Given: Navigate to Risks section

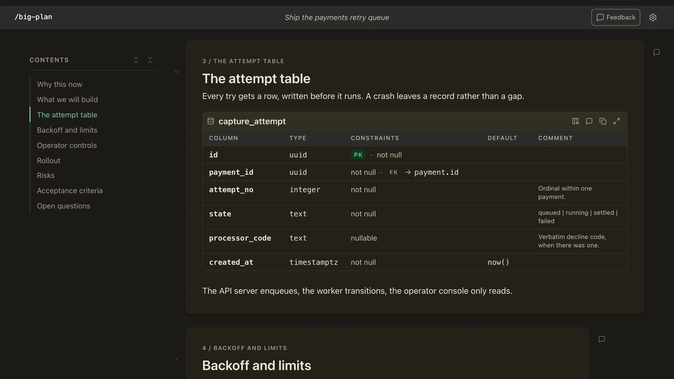Looking at the screenshot, I should click(46, 175).
